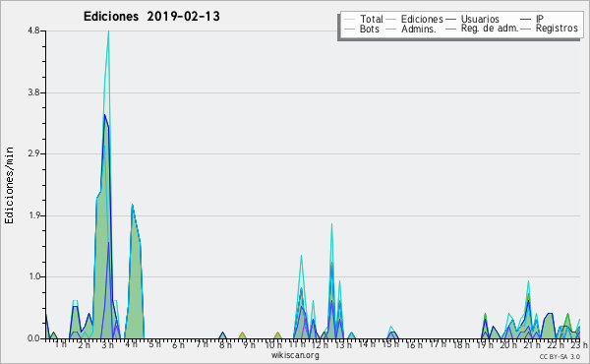Click the chart title Ediciones 2019-02-13
This screenshot has height=364, width=590.
(151, 17)
